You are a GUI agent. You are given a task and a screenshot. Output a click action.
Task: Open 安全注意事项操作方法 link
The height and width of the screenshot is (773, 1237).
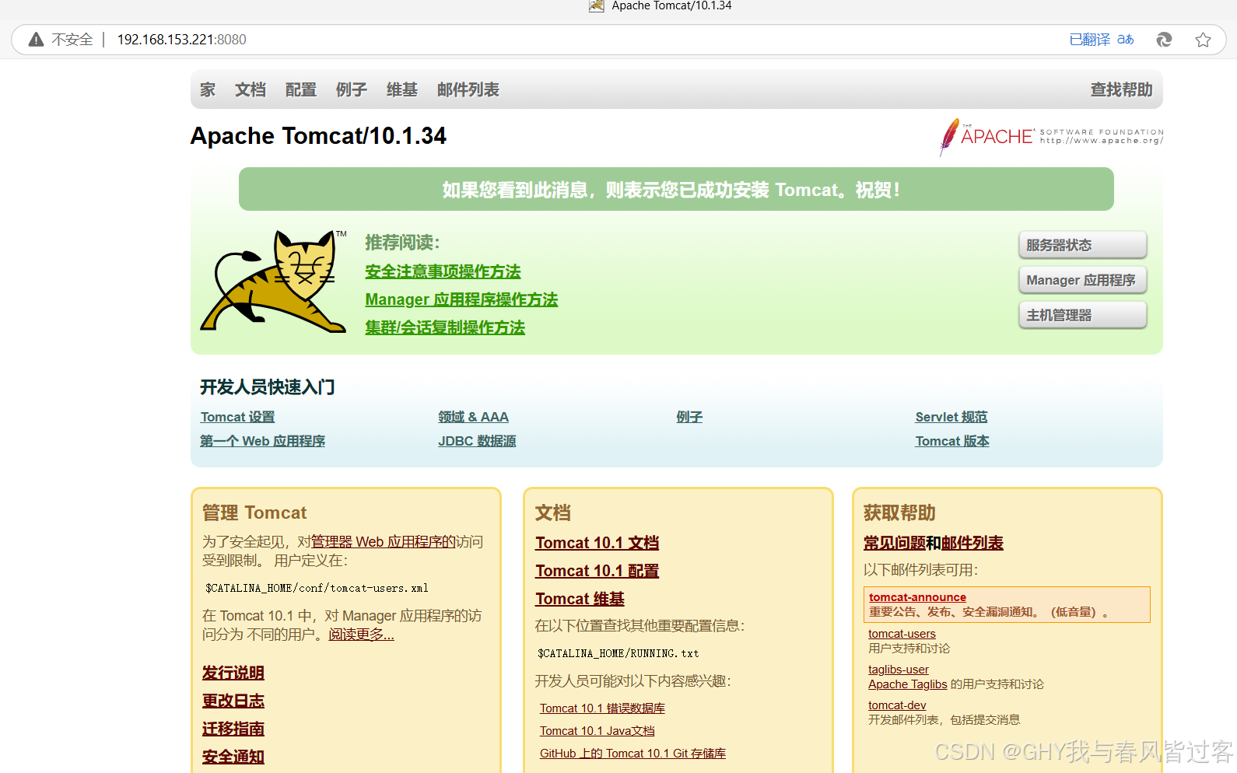443,271
